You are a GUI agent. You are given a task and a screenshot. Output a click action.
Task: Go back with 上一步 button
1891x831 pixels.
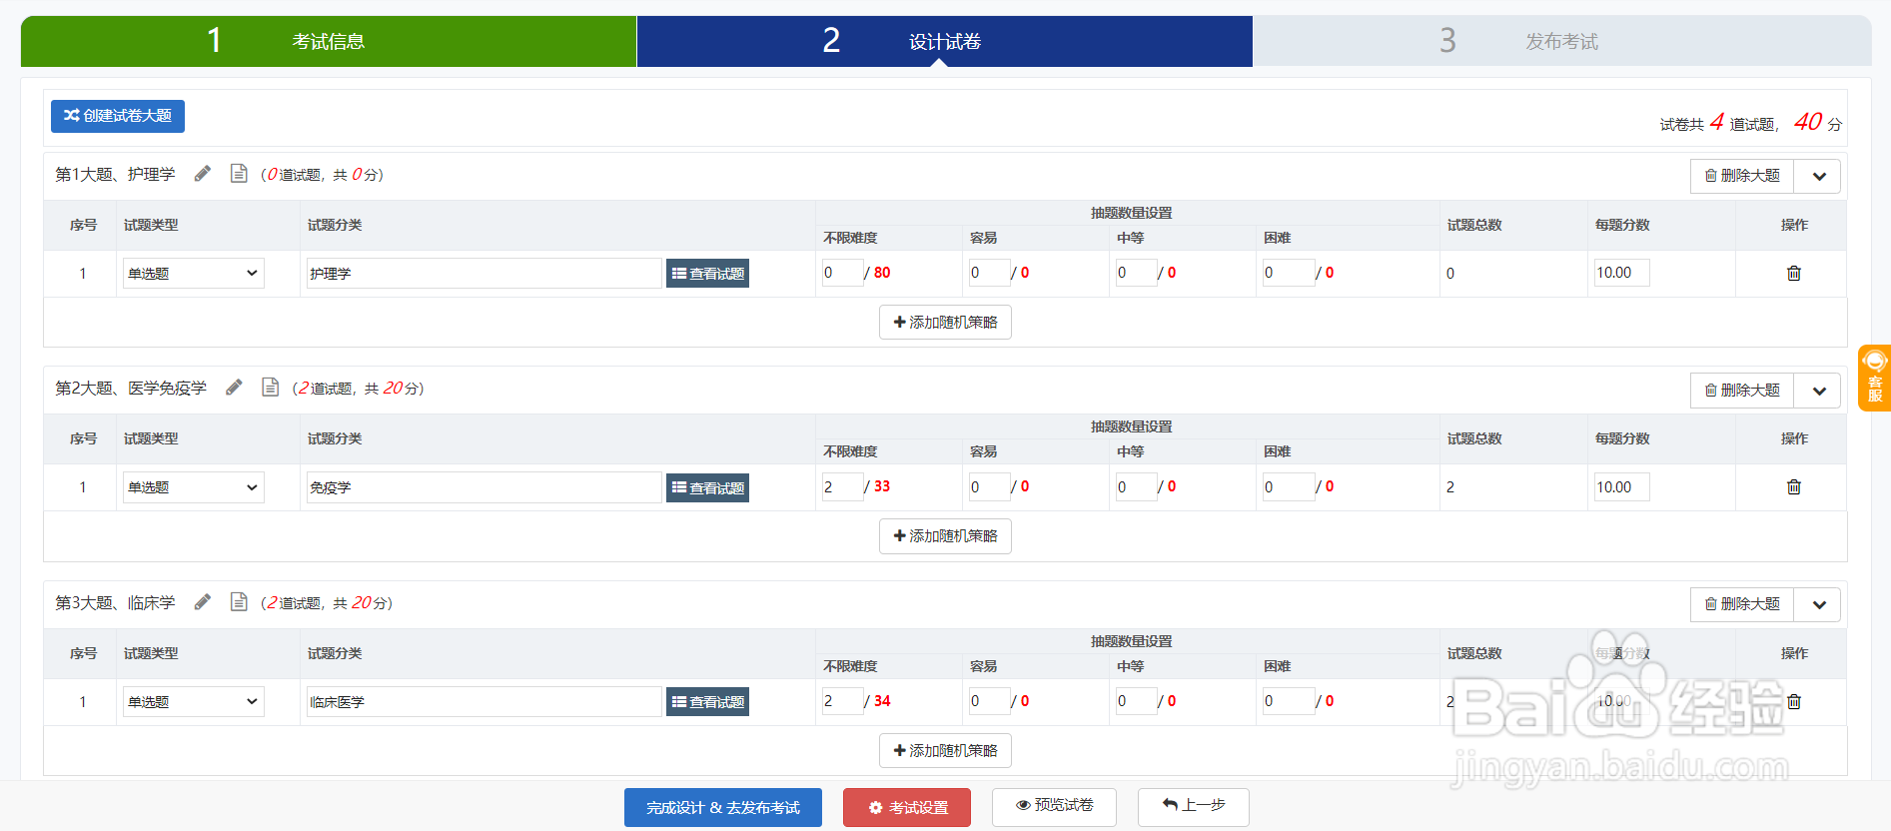coord(1193,806)
